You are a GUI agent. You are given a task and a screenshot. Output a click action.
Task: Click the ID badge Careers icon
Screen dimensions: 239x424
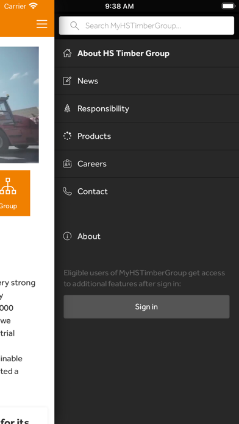click(67, 164)
